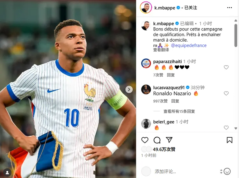Screen dimensions: 239x178
Task: View the 49.6万次赞 likes list
Action: [x=164, y=149]
